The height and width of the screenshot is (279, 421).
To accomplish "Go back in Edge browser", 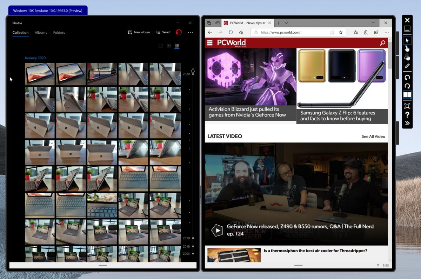I will pyautogui.click(x=210, y=32).
